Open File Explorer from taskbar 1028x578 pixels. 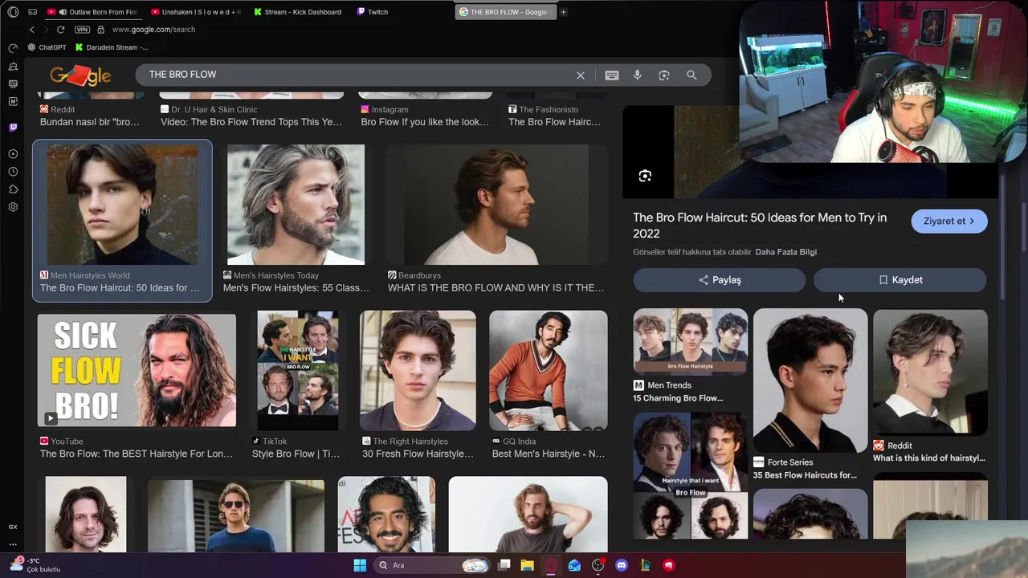click(x=528, y=565)
